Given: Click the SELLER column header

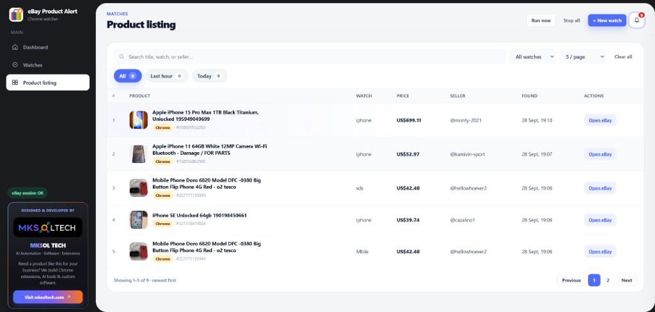Looking at the screenshot, I should tap(457, 96).
